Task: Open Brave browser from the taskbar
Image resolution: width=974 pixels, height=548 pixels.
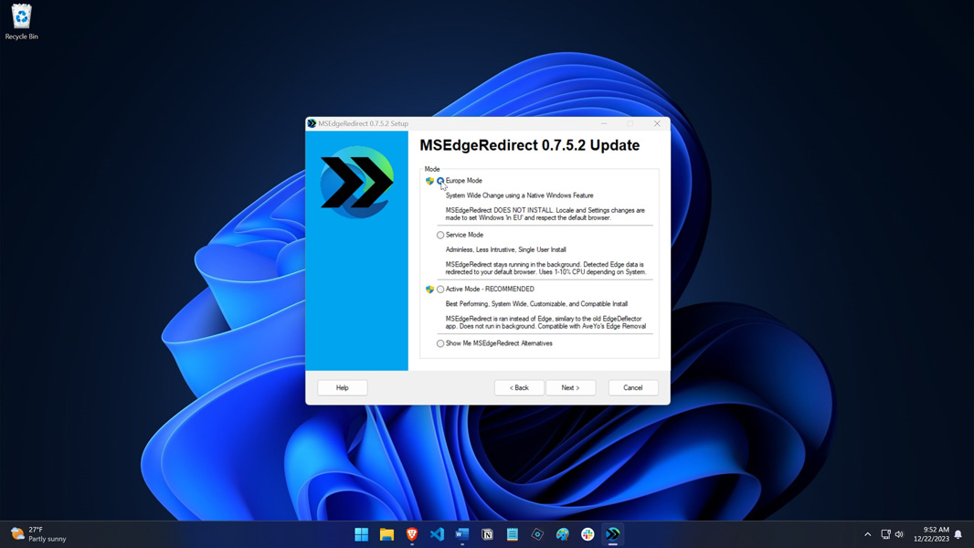Action: 412,534
